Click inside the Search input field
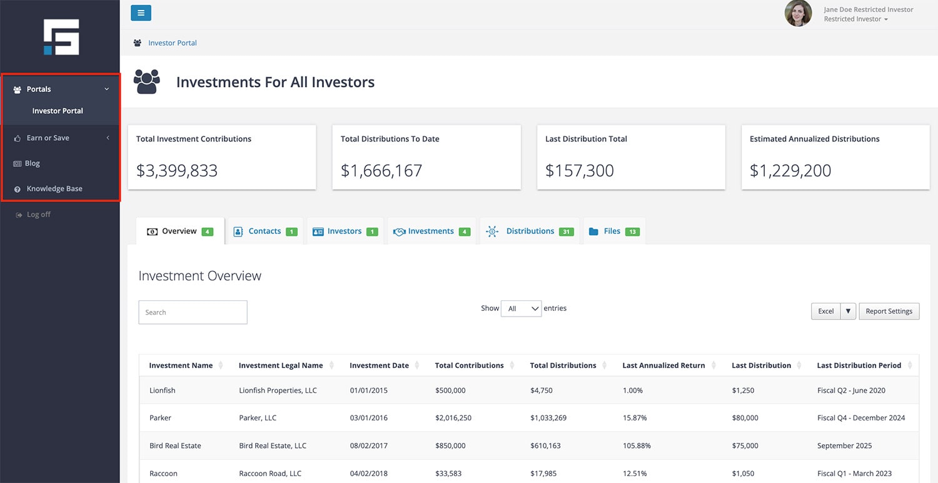This screenshot has height=483, width=938. pos(193,312)
